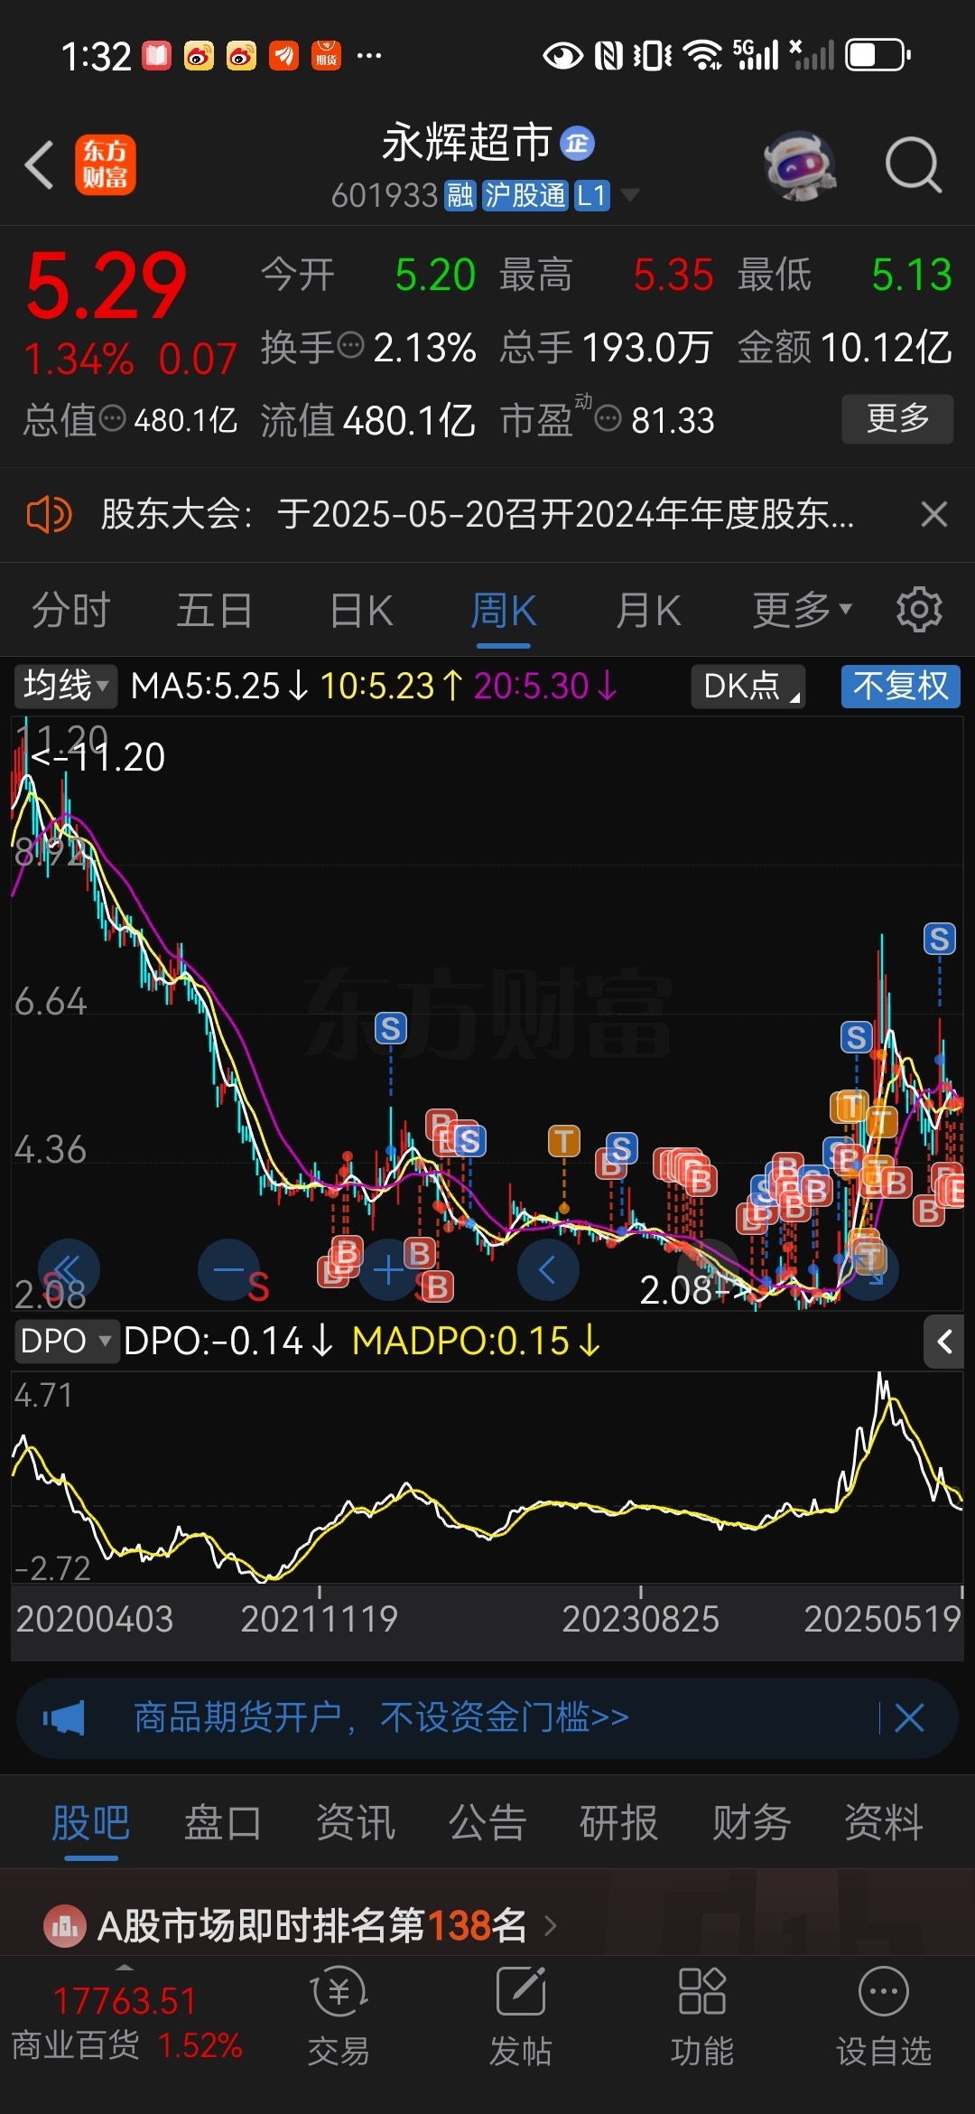975x2114 pixels.
Task: Open 功能 functions button
Action: pos(702,2016)
